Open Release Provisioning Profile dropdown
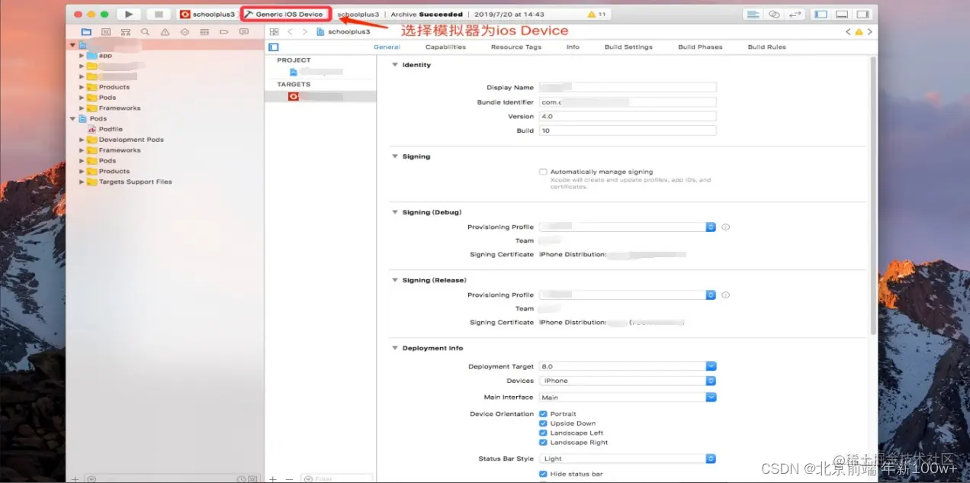Viewport: 970px width, 483px height. [x=628, y=295]
